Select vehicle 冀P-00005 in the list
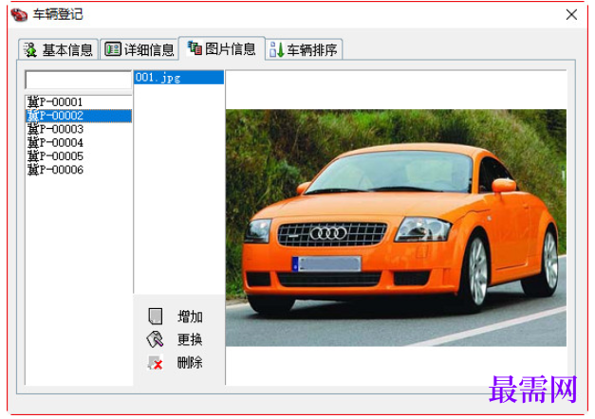The width and height of the screenshot is (595, 419). point(79,156)
